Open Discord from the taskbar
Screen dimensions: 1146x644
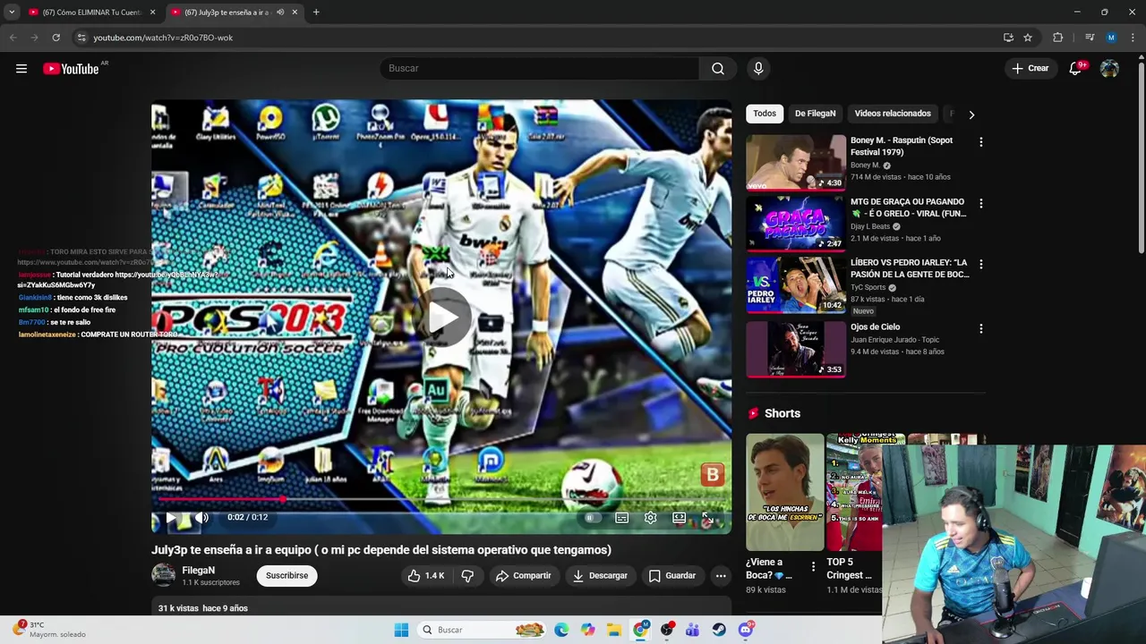pyautogui.click(x=746, y=630)
